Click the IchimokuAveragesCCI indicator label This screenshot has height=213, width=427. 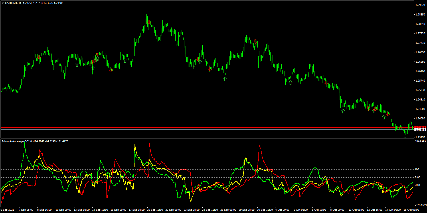pyautogui.click(x=15, y=141)
